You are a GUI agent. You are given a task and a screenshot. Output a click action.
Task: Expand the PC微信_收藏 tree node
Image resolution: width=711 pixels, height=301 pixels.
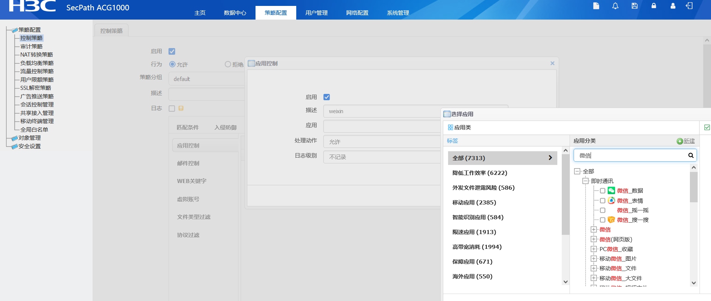tap(594, 249)
